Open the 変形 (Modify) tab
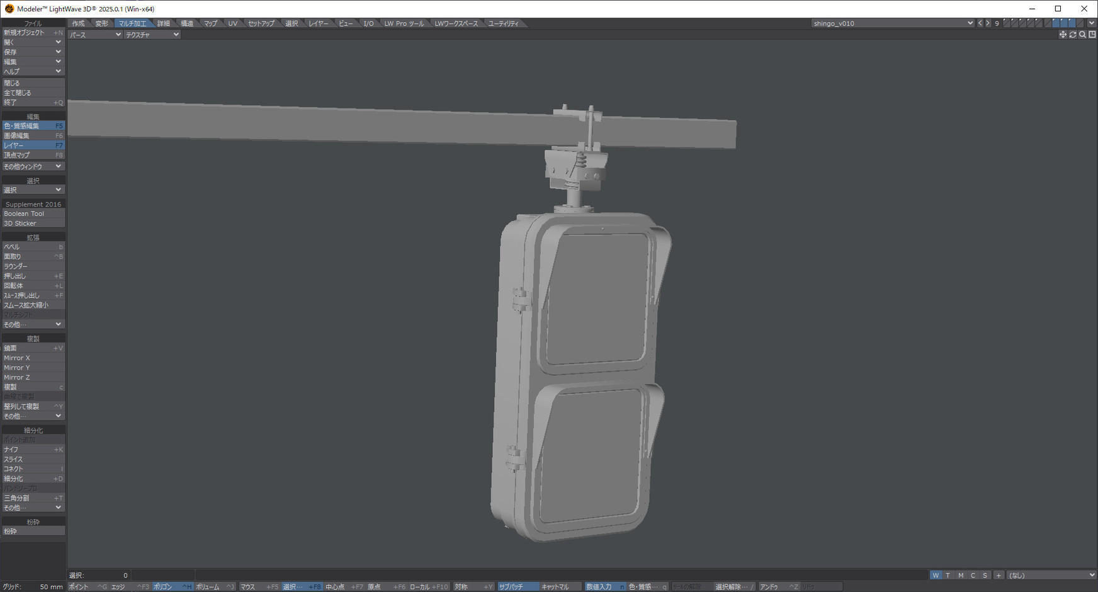Image resolution: width=1098 pixels, height=592 pixels. (101, 23)
